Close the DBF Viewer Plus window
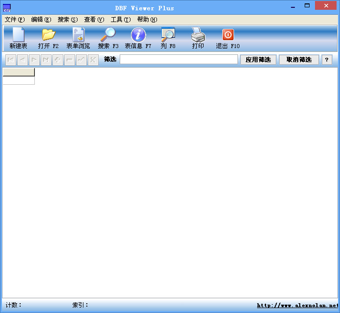The height and width of the screenshot is (313, 340). [x=326, y=5]
